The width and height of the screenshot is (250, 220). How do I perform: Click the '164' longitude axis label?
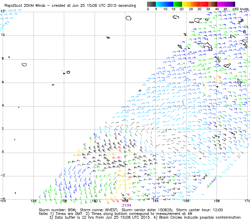click(155, 201)
